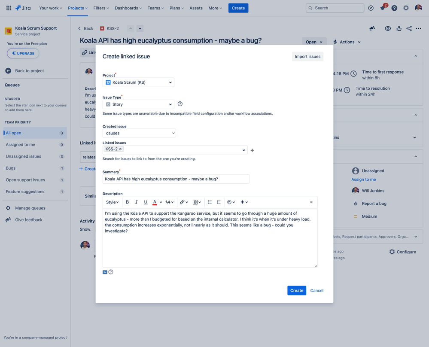
Task: Collapse the editor toolbar
Action: pos(311,202)
